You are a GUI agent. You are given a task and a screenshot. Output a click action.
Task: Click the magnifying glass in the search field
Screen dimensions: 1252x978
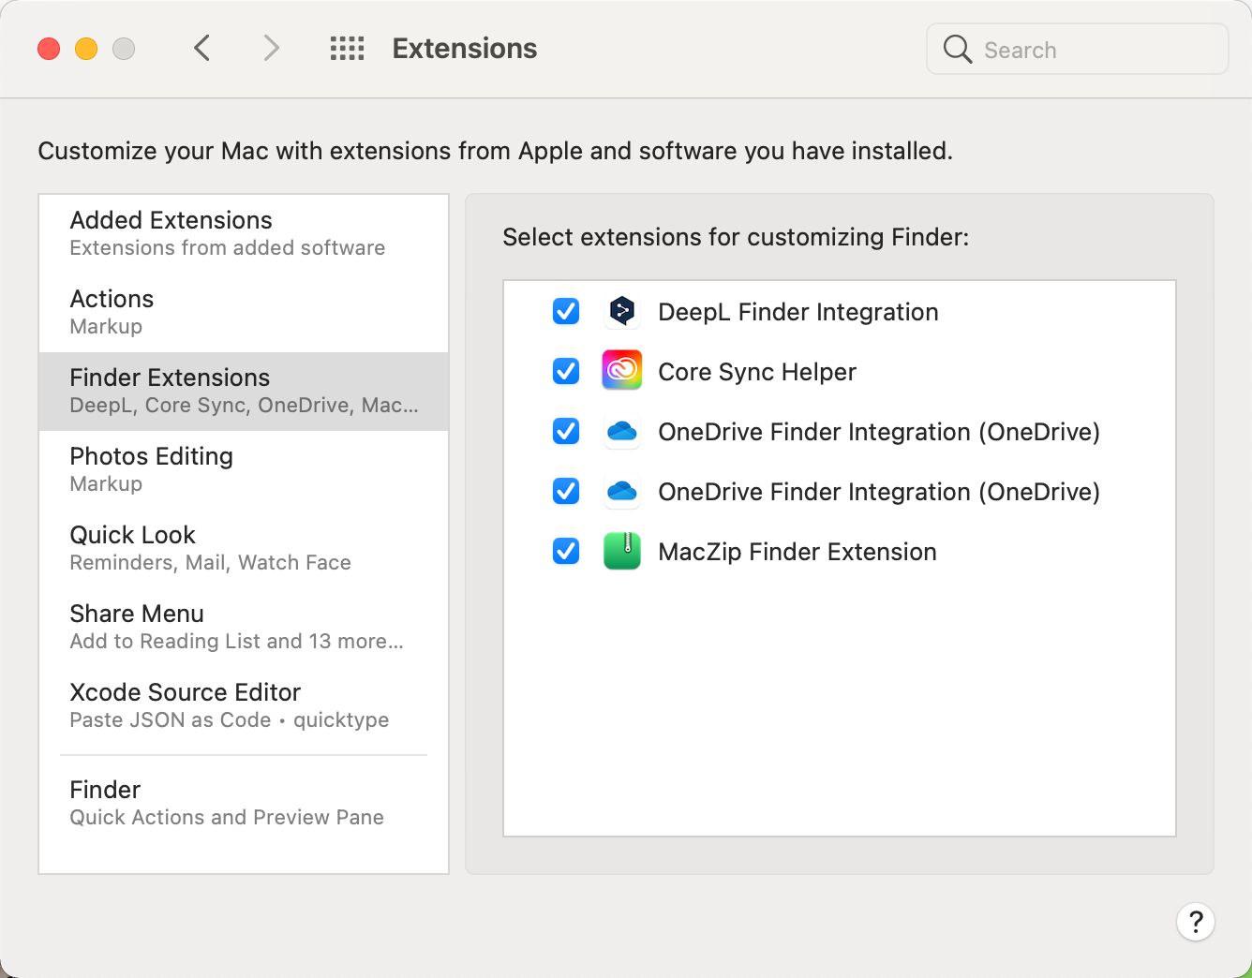[957, 49]
